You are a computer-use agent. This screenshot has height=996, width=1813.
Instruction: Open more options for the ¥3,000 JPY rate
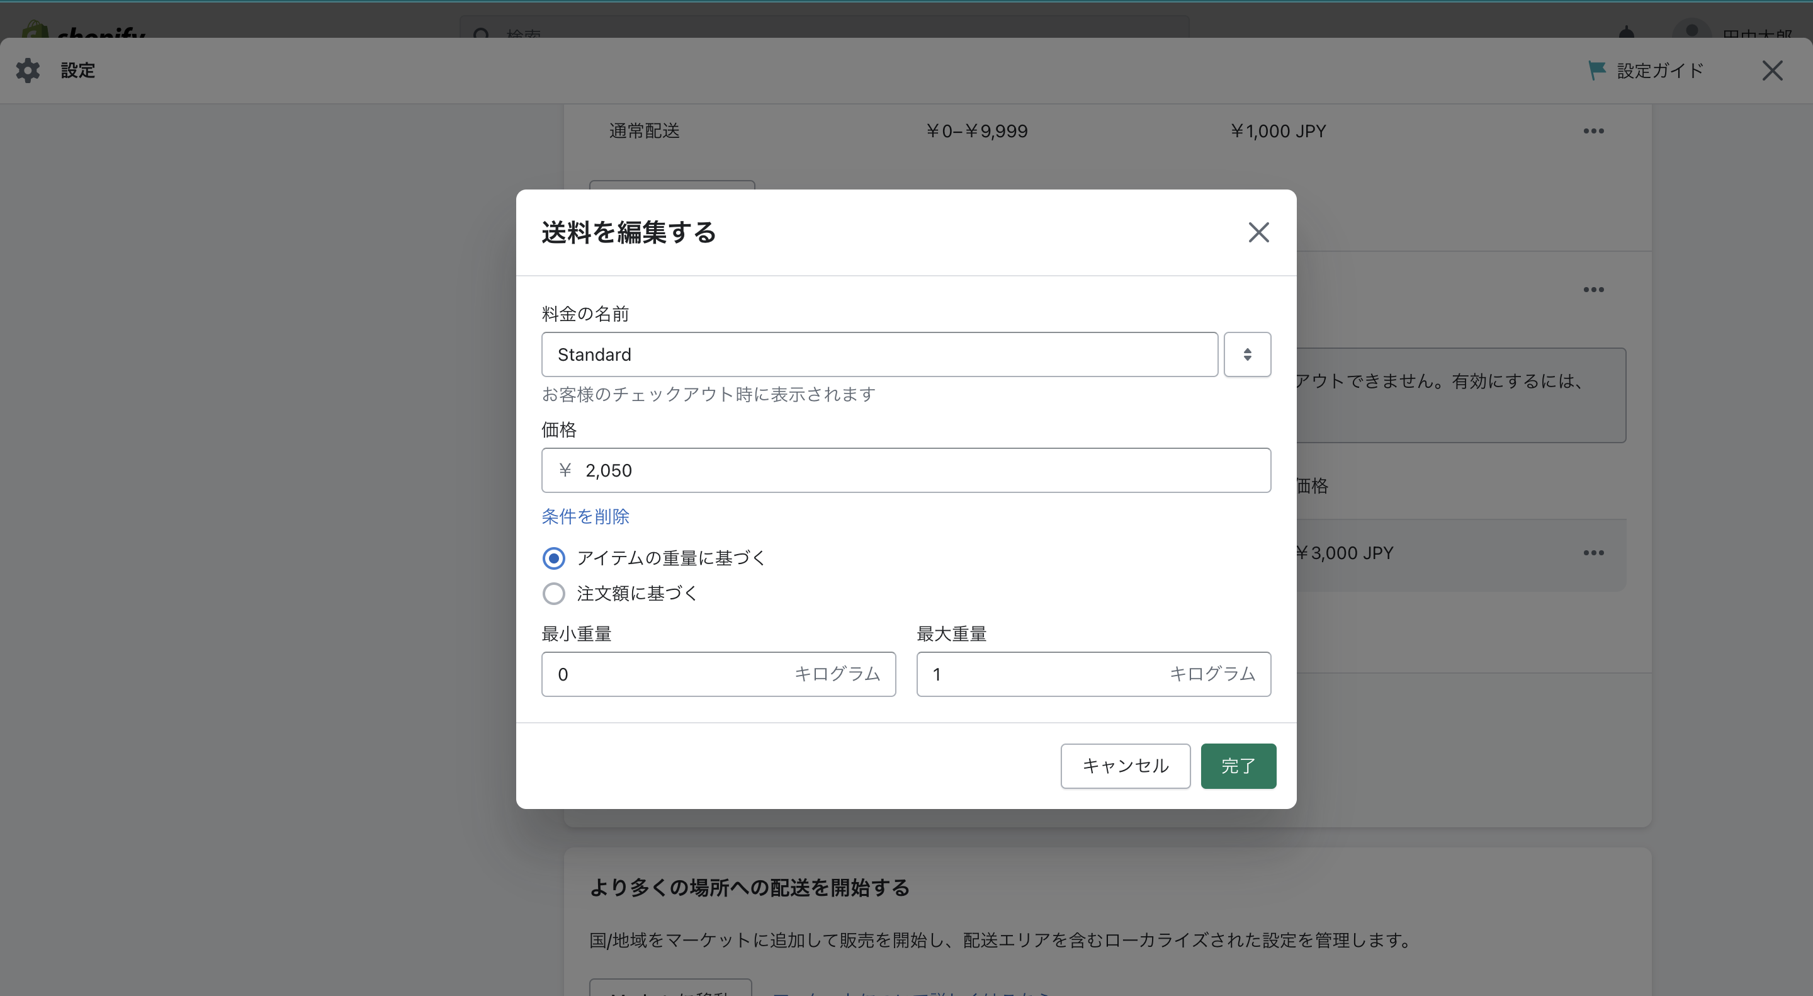(1593, 553)
